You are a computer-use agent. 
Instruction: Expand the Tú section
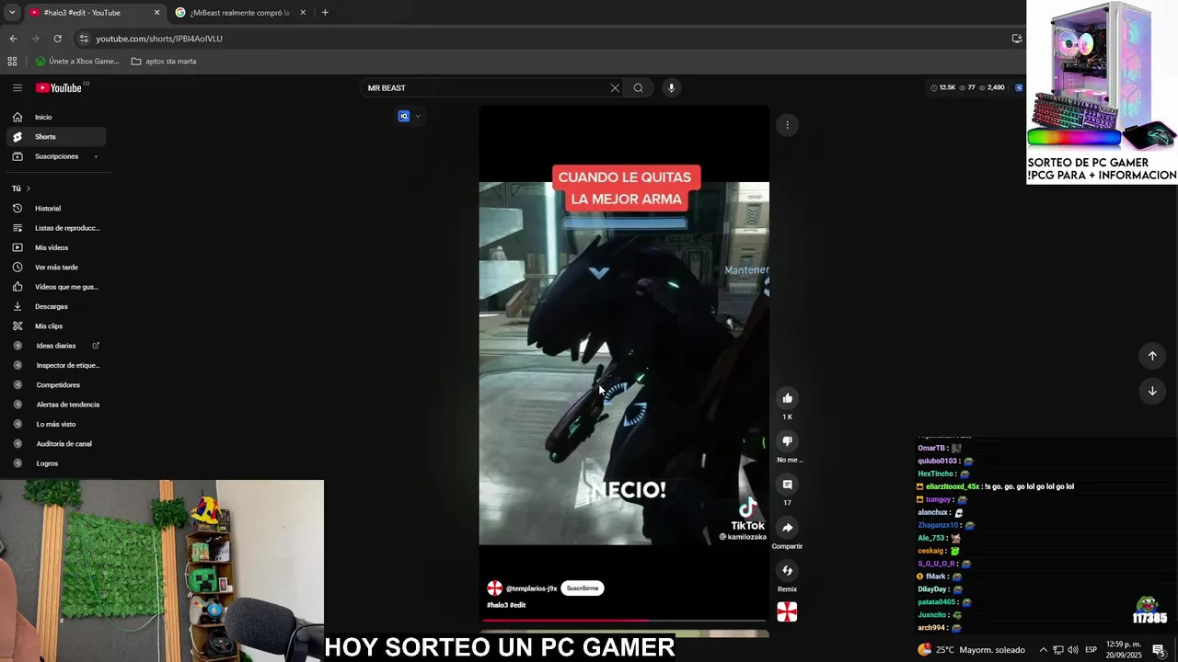pos(21,188)
